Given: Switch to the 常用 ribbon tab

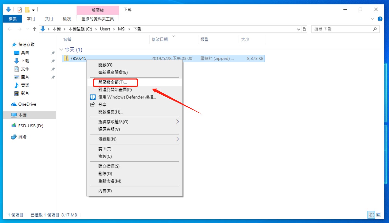Looking at the screenshot, I should (31, 19).
